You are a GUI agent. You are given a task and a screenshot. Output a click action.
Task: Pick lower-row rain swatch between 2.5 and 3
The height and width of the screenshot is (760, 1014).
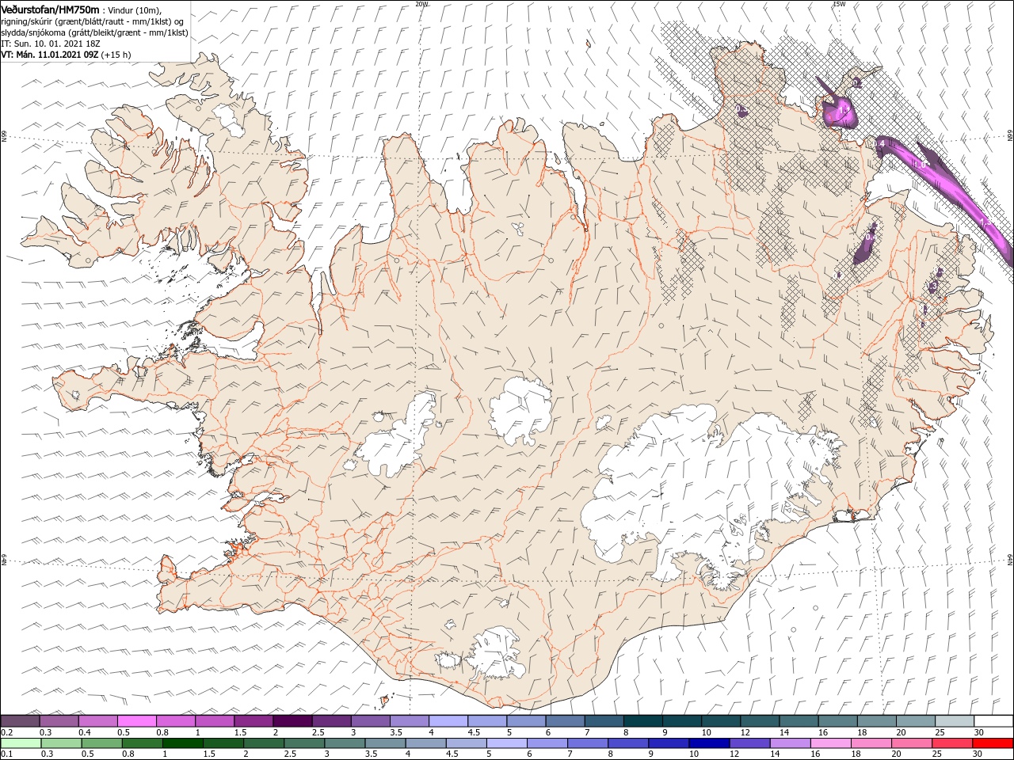pyautogui.click(x=306, y=743)
